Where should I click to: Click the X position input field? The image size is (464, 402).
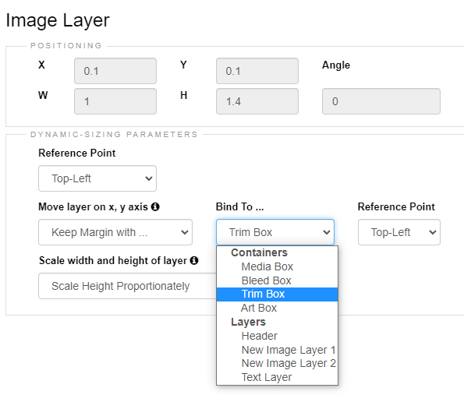pyautogui.click(x=115, y=71)
